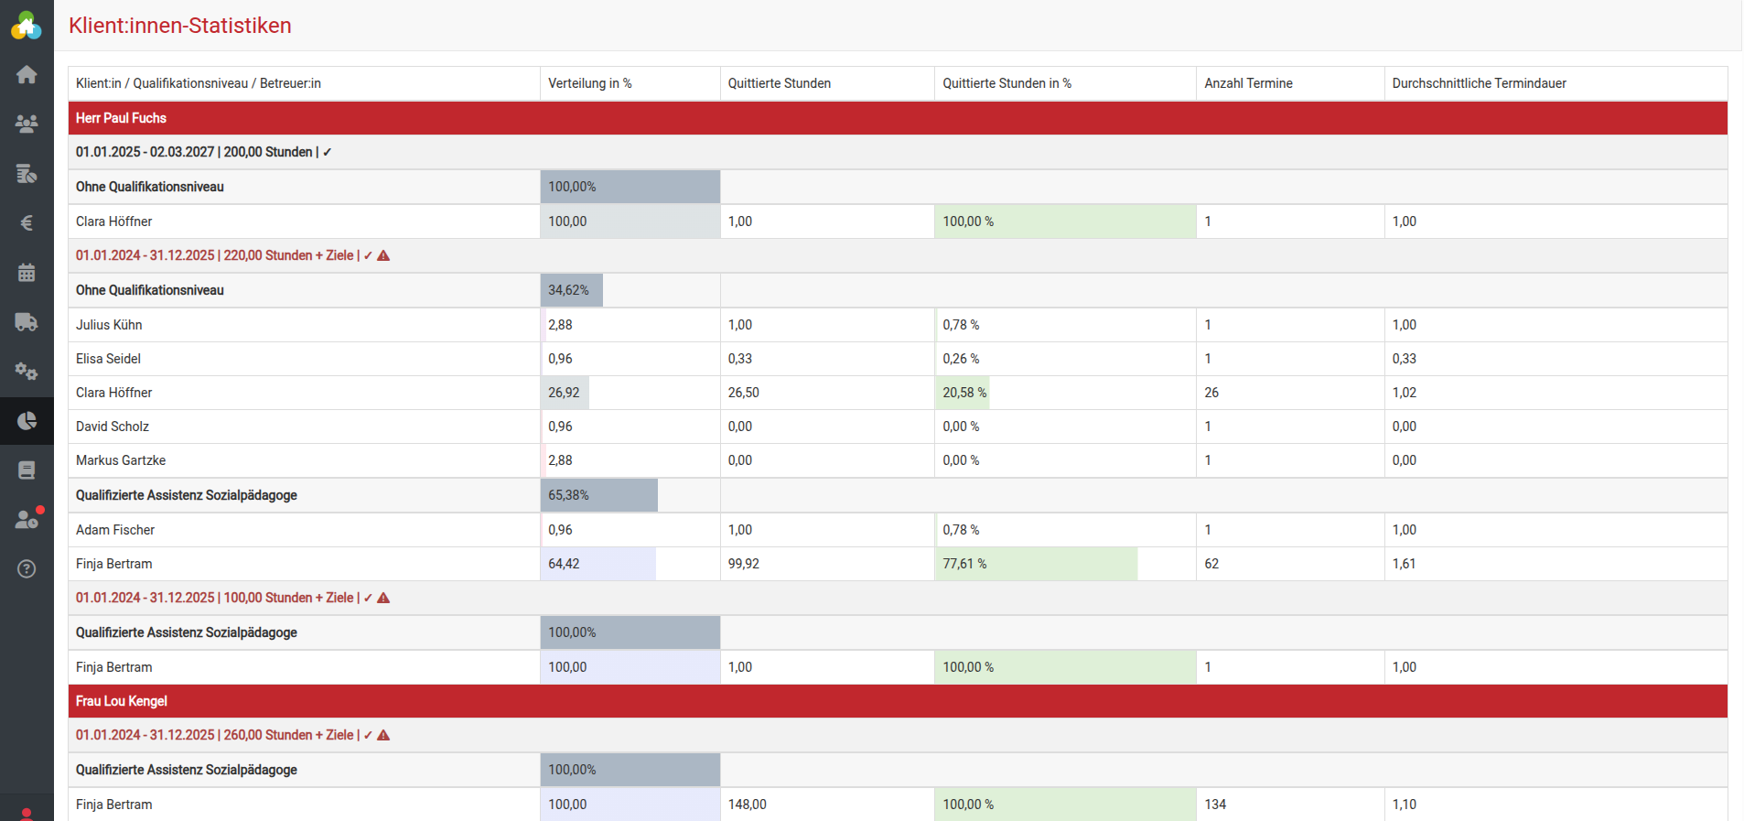Open settings via the gears icon

tap(27, 372)
